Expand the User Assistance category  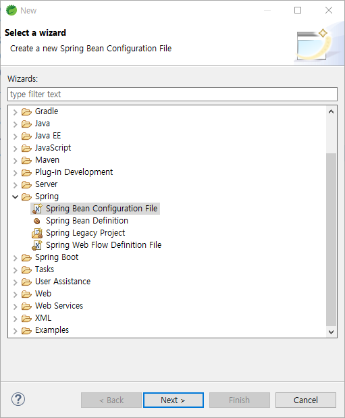pyautogui.click(x=16, y=282)
